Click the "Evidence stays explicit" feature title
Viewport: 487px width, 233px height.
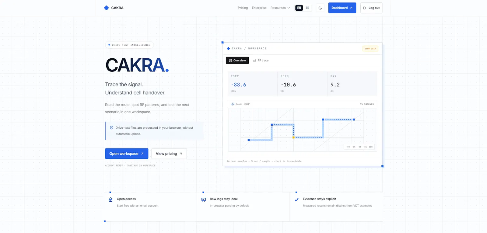point(319,199)
